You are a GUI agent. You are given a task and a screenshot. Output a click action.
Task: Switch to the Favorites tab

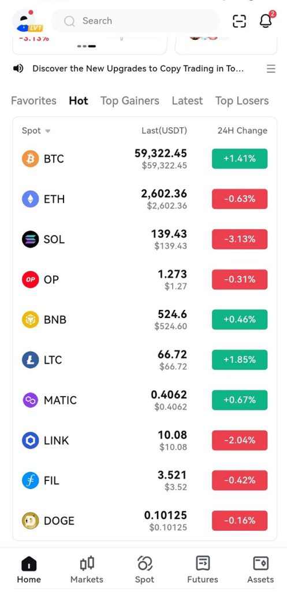(x=33, y=101)
